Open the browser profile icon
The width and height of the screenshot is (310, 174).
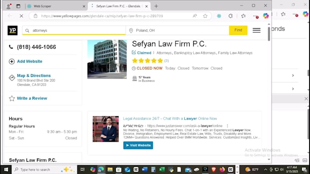coord(9,6)
